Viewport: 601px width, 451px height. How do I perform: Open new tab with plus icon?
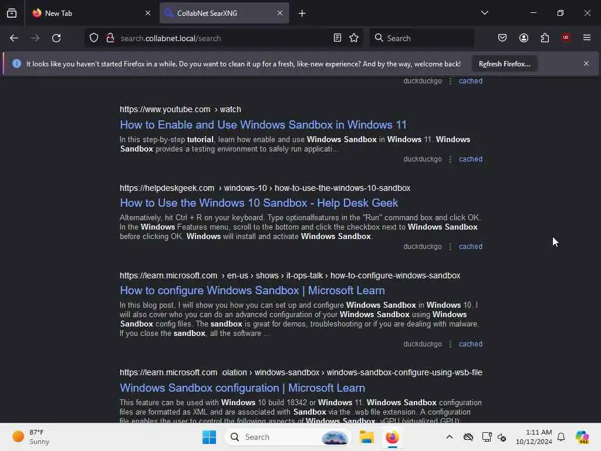click(x=302, y=14)
